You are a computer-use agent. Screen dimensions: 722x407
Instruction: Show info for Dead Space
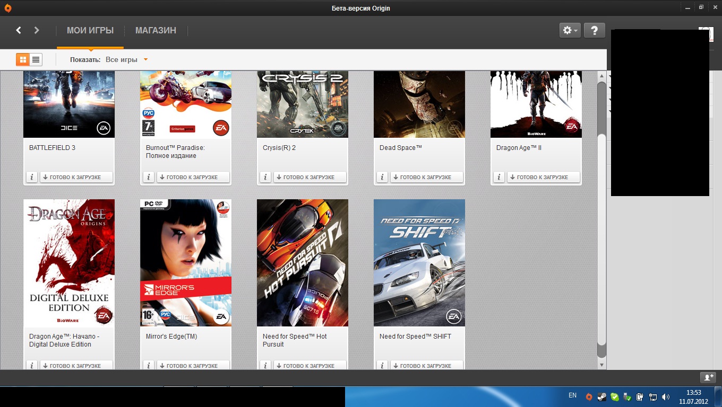pyautogui.click(x=382, y=177)
